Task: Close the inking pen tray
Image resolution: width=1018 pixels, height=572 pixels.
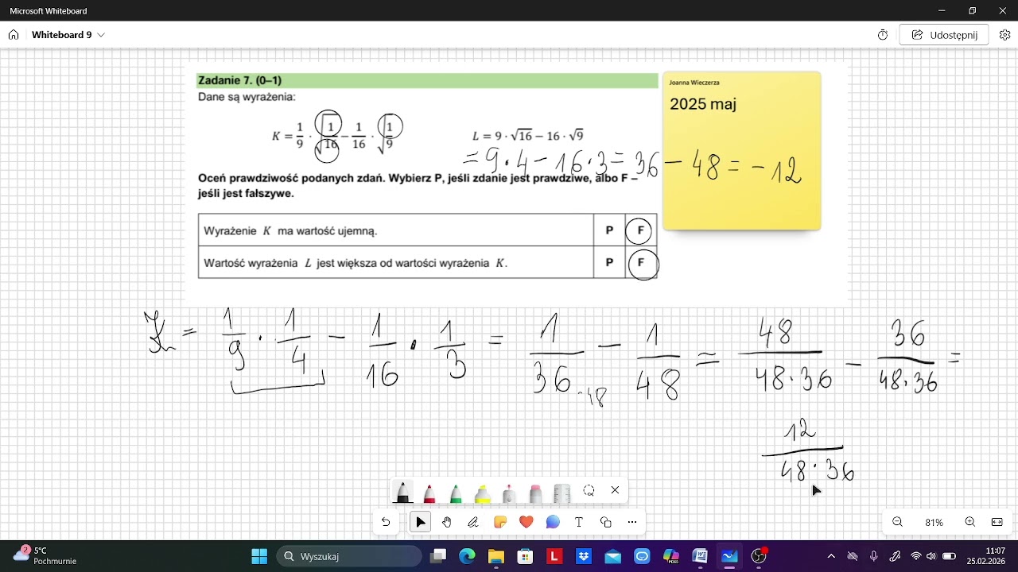Action: pos(615,490)
